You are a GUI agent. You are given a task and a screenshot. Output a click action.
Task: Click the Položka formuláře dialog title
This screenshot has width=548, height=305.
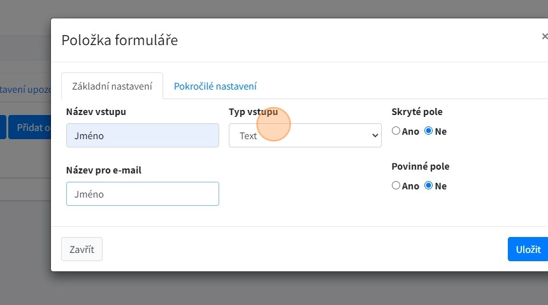tap(119, 40)
